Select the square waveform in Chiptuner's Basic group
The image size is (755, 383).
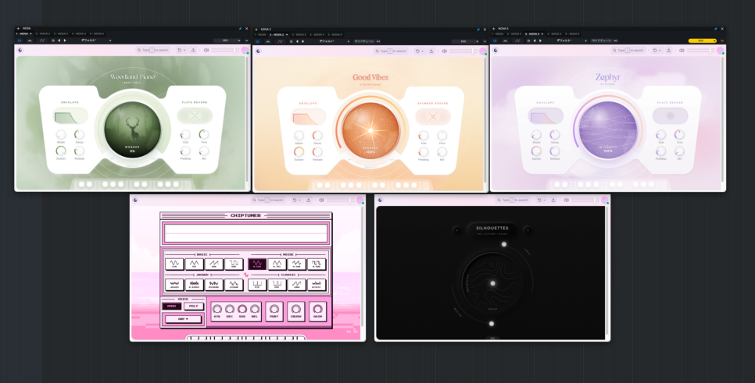point(234,264)
